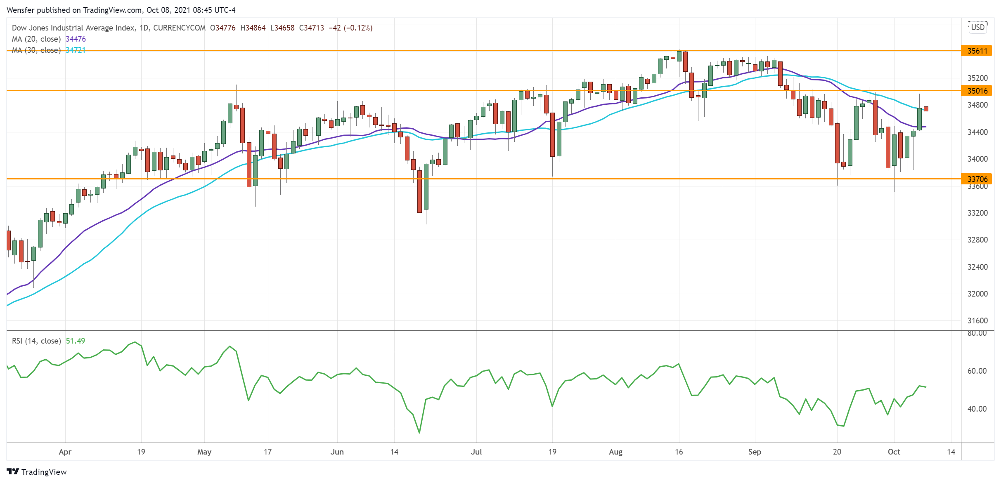Click the Sep label on time axis

[x=755, y=452]
